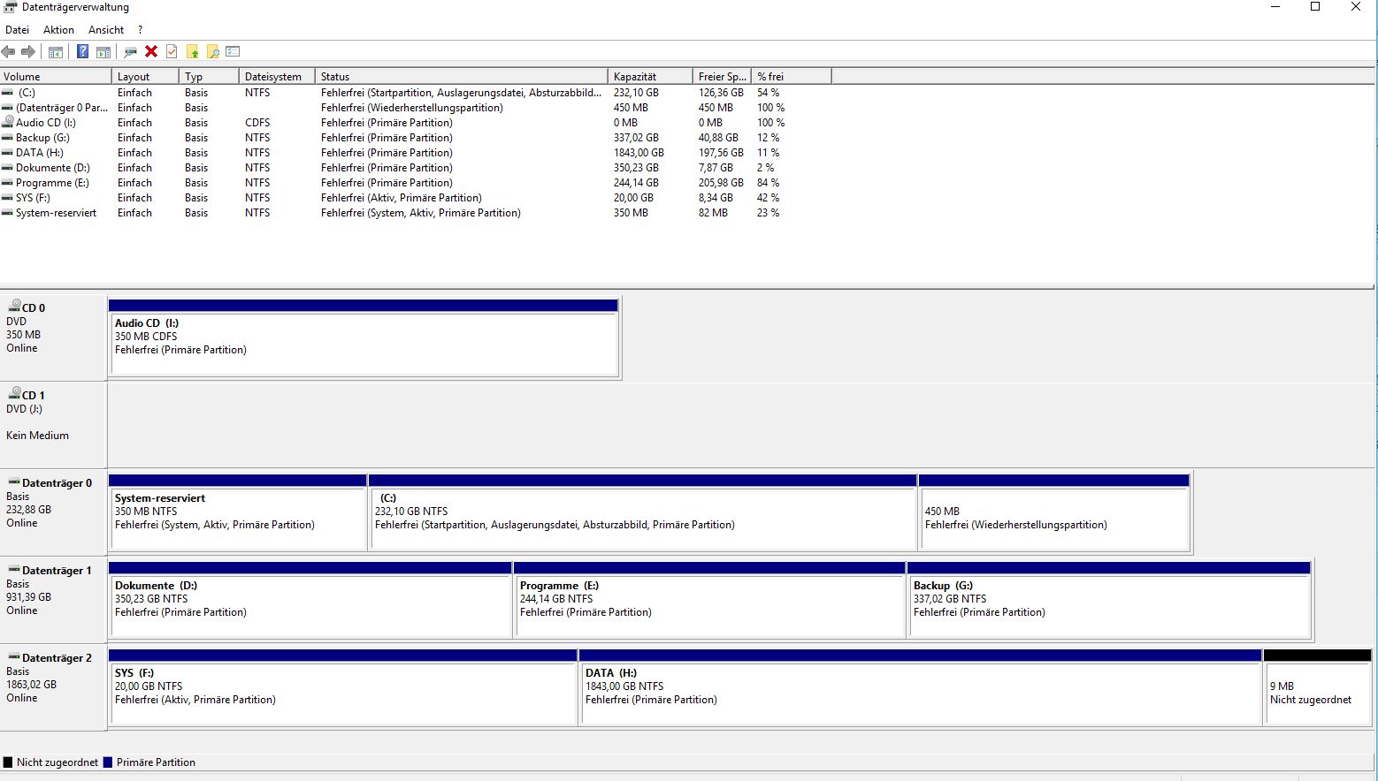The image size is (1378, 781).
Task: Click the blue question mark help icon
Action: pyautogui.click(x=82, y=52)
